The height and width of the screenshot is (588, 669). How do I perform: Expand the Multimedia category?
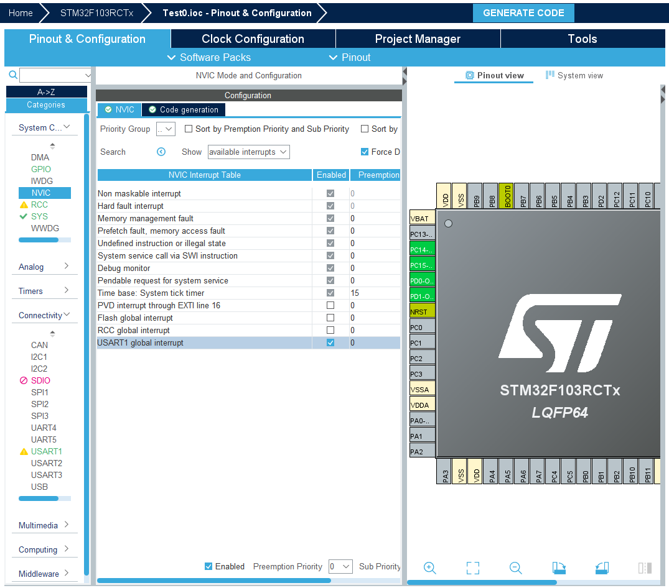coord(44,525)
